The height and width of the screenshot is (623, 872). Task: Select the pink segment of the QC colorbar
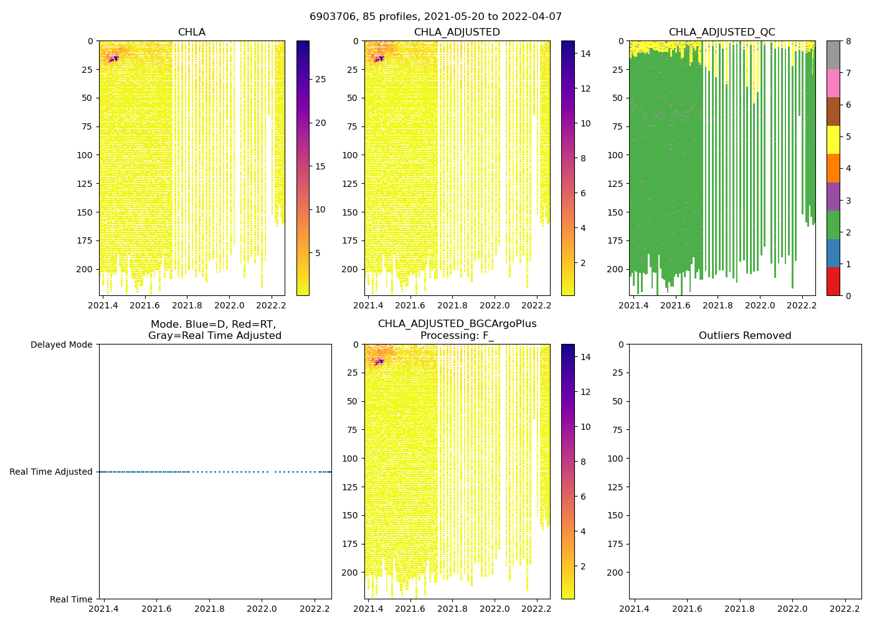pyautogui.click(x=833, y=83)
